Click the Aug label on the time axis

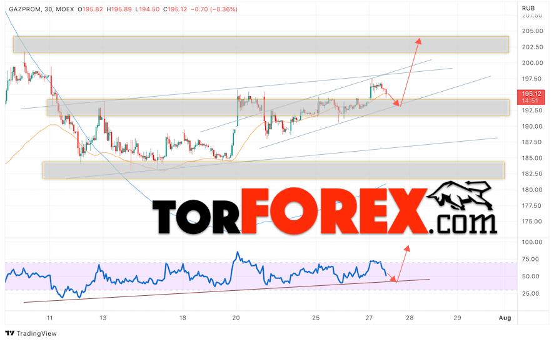click(x=505, y=318)
